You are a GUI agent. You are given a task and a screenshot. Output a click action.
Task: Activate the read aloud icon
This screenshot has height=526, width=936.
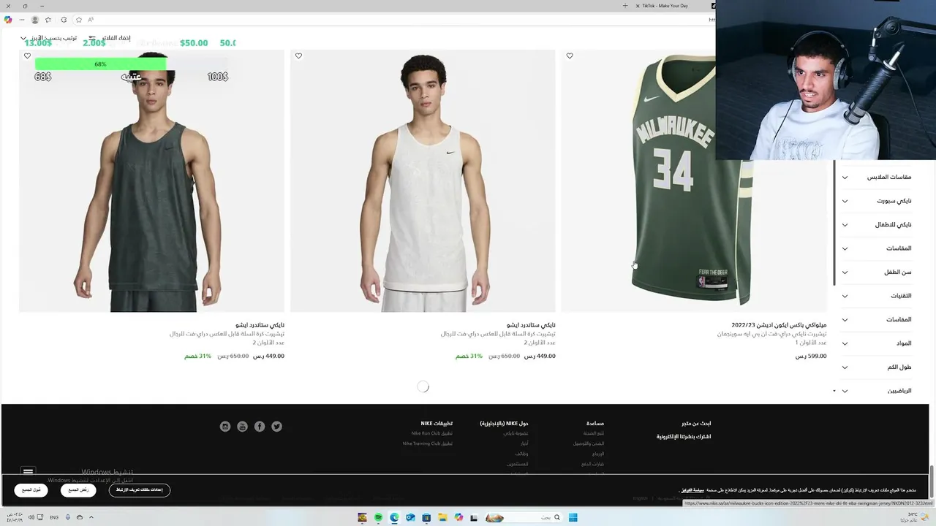(x=91, y=20)
